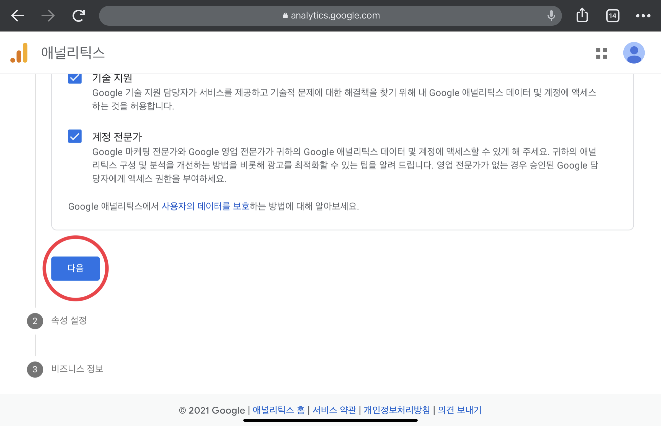Click the Google Analytics logo
Image resolution: width=661 pixels, height=426 pixels.
click(19, 52)
